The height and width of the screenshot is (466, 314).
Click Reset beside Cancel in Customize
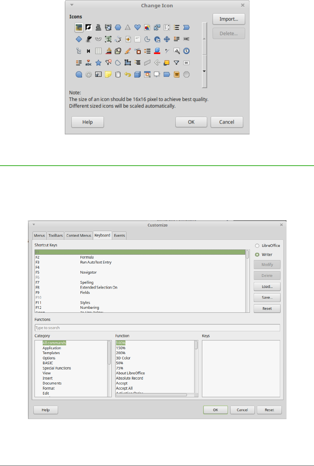269,410
